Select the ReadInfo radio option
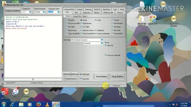Image resolution: width=191 pixels, height=107 pixels. (67, 20)
